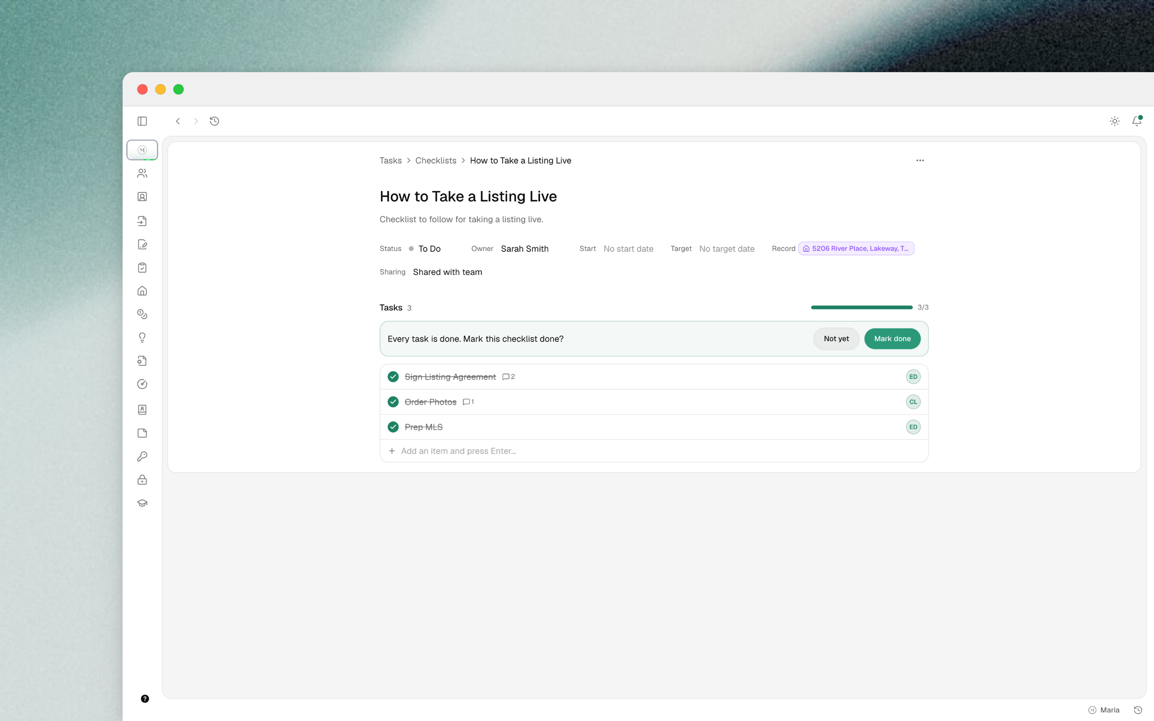Set the target date field
This screenshot has height=721, width=1154.
click(x=726, y=249)
